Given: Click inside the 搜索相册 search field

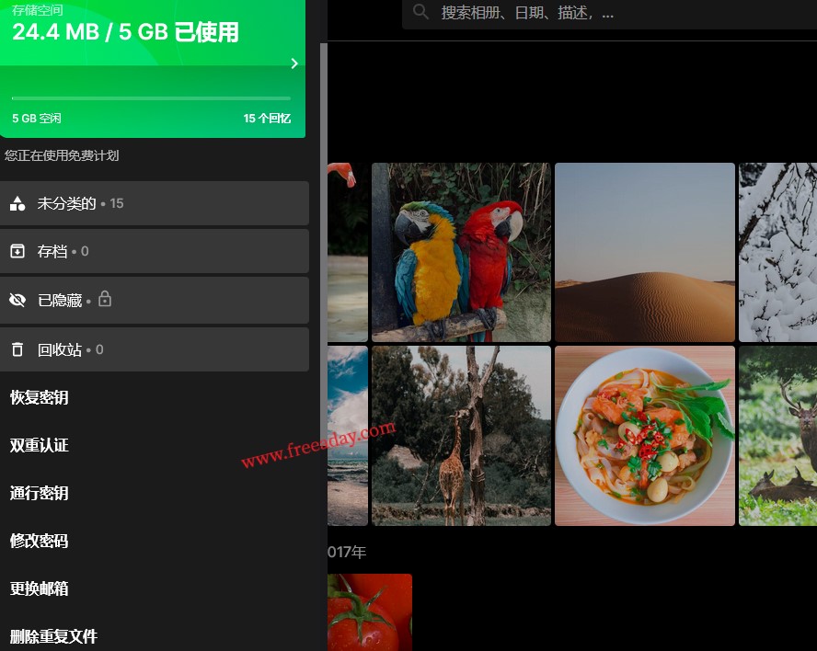Looking at the screenshot, I should 552,13.
